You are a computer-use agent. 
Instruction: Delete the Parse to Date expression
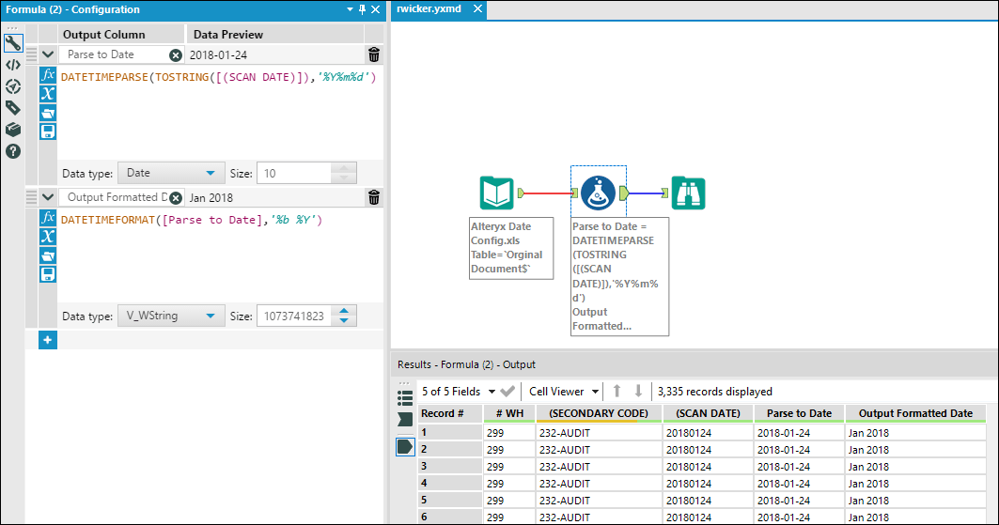pyautogui.click(x=374, y=54)
